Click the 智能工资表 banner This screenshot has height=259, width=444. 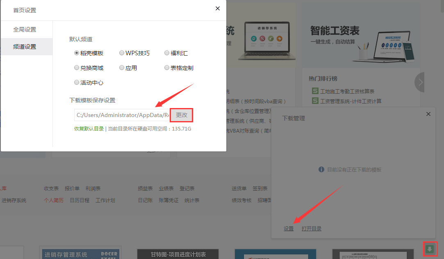361,35
